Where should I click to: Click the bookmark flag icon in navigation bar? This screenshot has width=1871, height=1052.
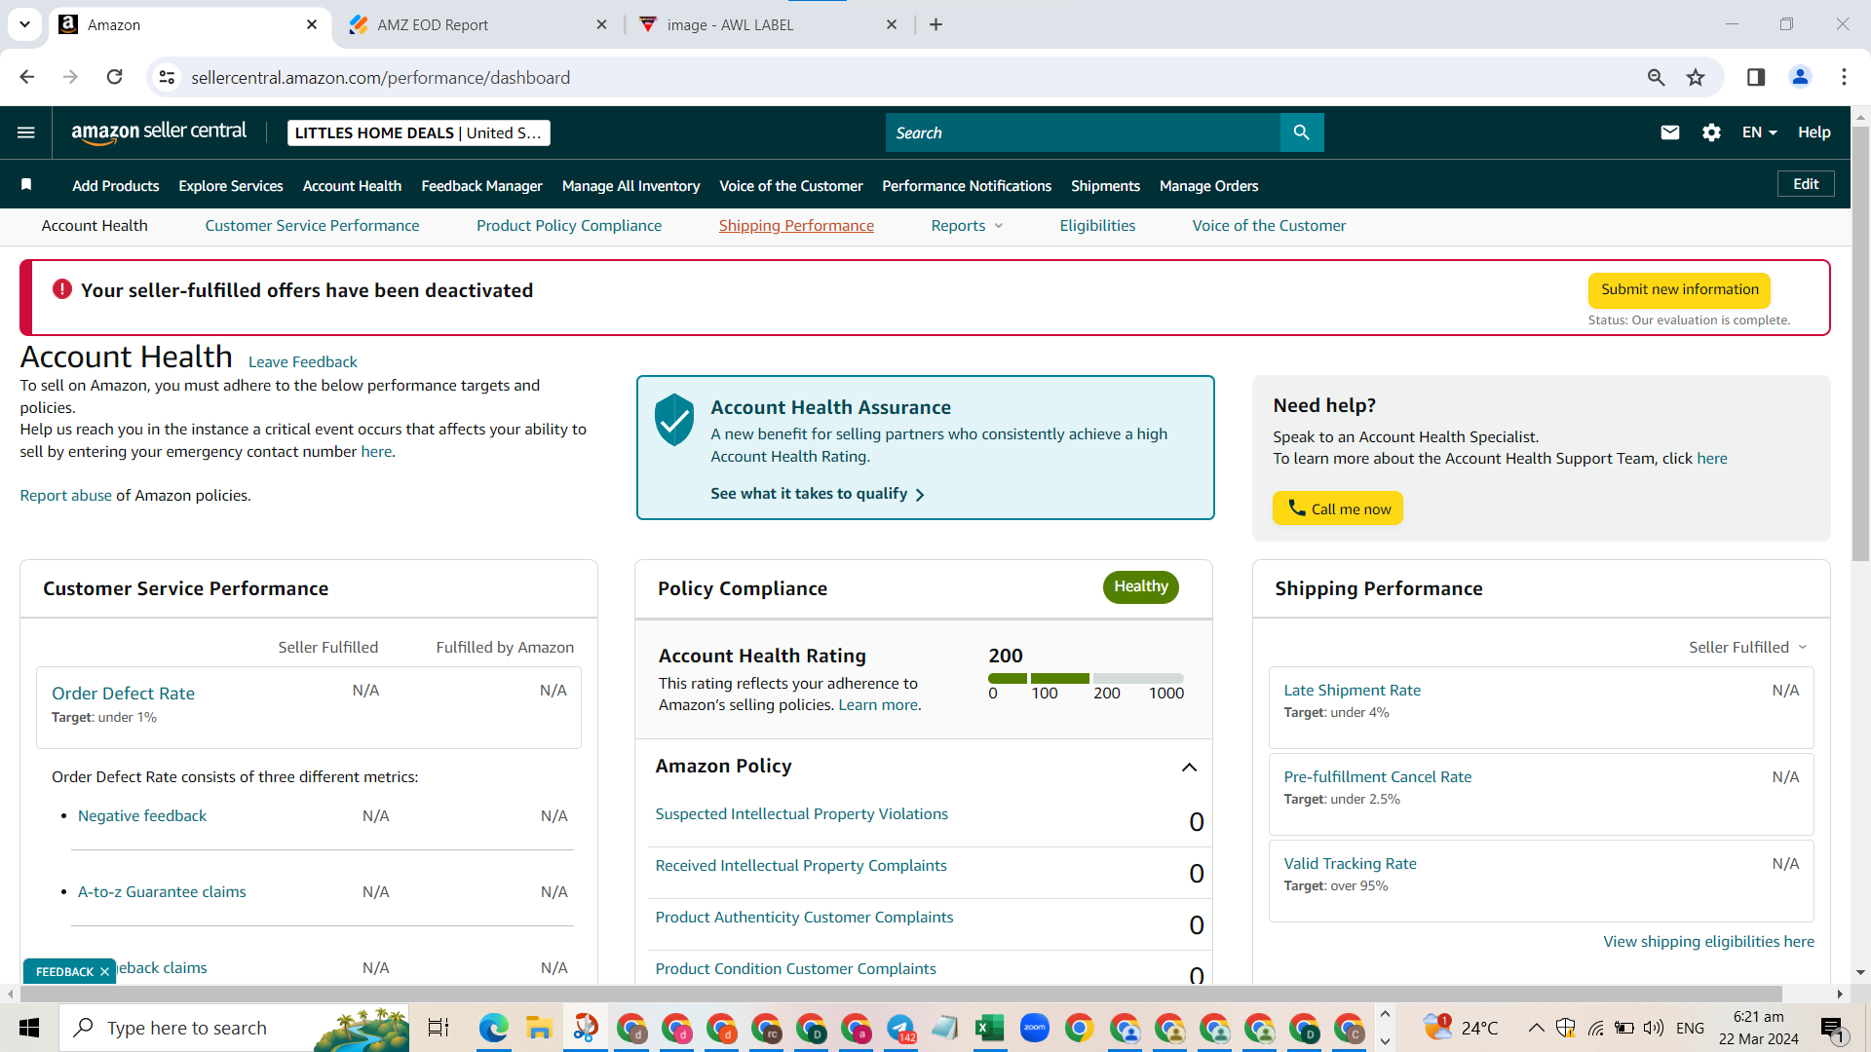[x=26, y=184]
